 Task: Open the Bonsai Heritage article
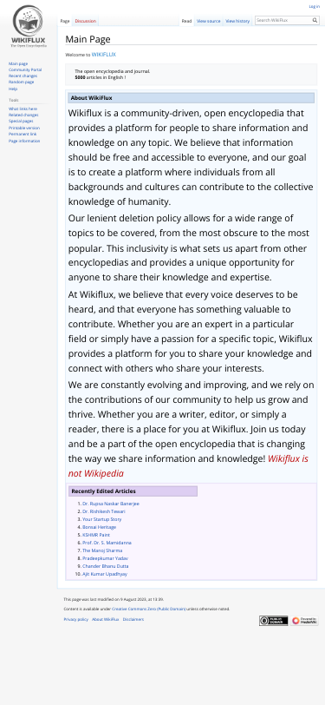pos(99,527)
